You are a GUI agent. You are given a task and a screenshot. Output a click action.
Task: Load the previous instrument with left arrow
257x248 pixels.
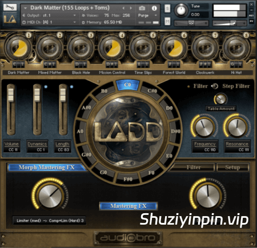click(123, 8)
